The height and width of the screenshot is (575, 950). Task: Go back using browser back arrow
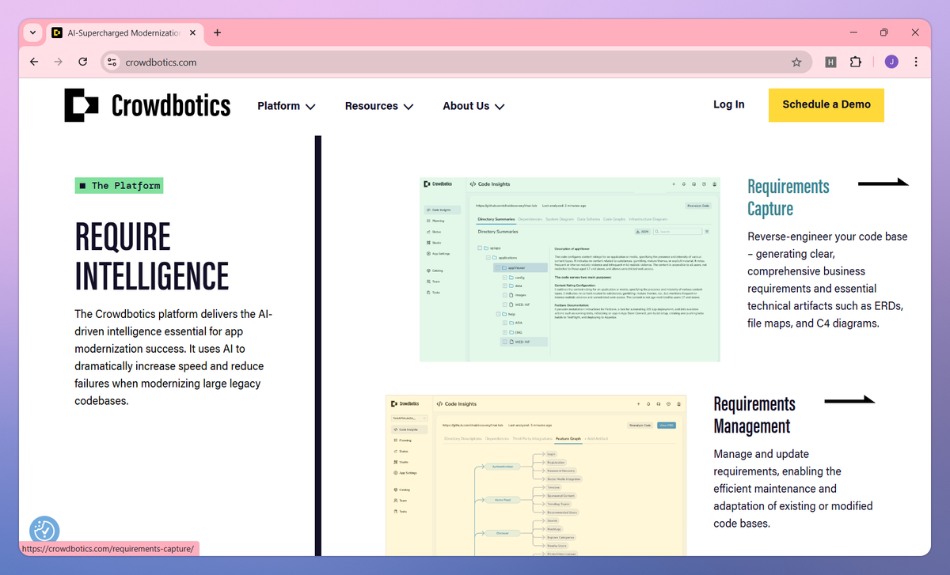pyautogui.click(x=34, y=62)
